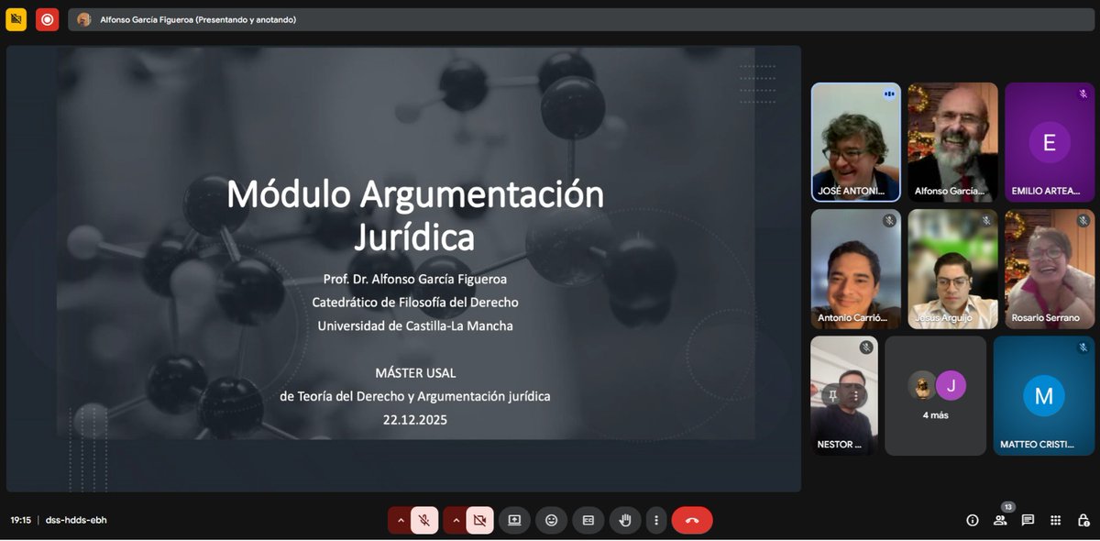Toggle the red recording indicator top-left

click(47, 17)
